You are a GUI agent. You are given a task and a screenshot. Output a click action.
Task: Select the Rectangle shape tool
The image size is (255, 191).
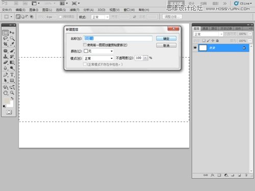(x=12, y=80)
